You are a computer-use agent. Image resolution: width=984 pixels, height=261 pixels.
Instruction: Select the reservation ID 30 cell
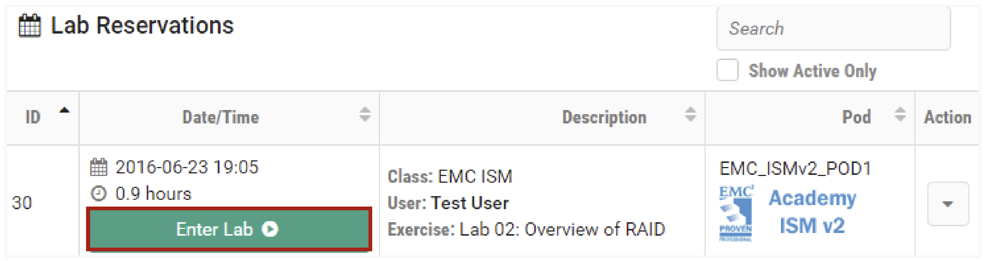tap(22, 202)
